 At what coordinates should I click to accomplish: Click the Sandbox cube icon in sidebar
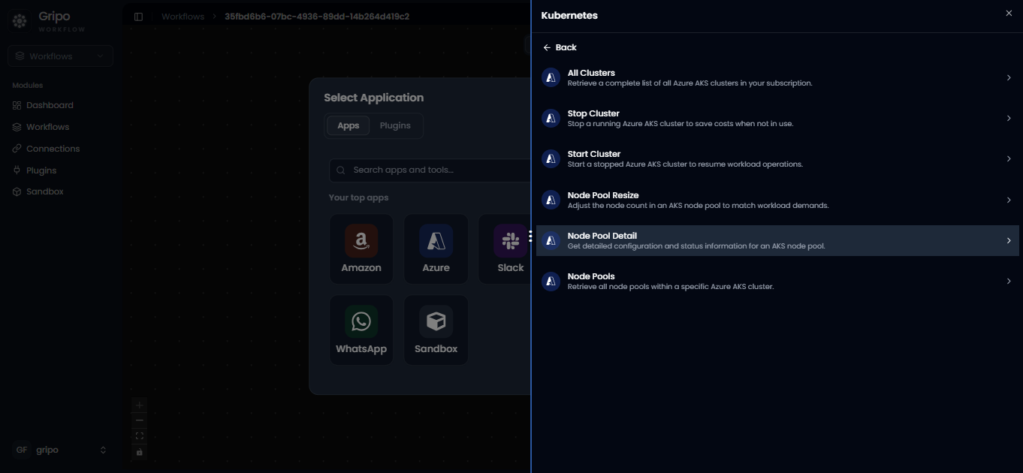coord(17,191)
